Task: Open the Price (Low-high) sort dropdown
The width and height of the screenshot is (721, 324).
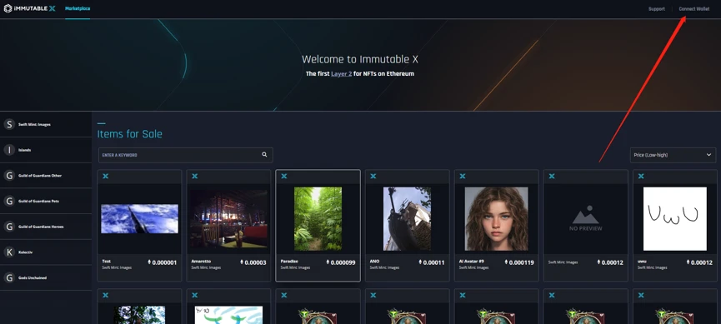Action: point(673,155)
